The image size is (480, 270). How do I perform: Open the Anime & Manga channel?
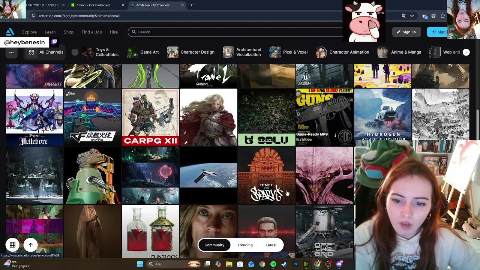click(x=400, y=52)
